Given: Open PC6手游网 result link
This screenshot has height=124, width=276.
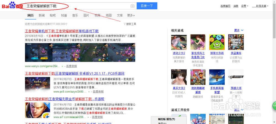Looking at the screenshot, I should tap(75, 73).
